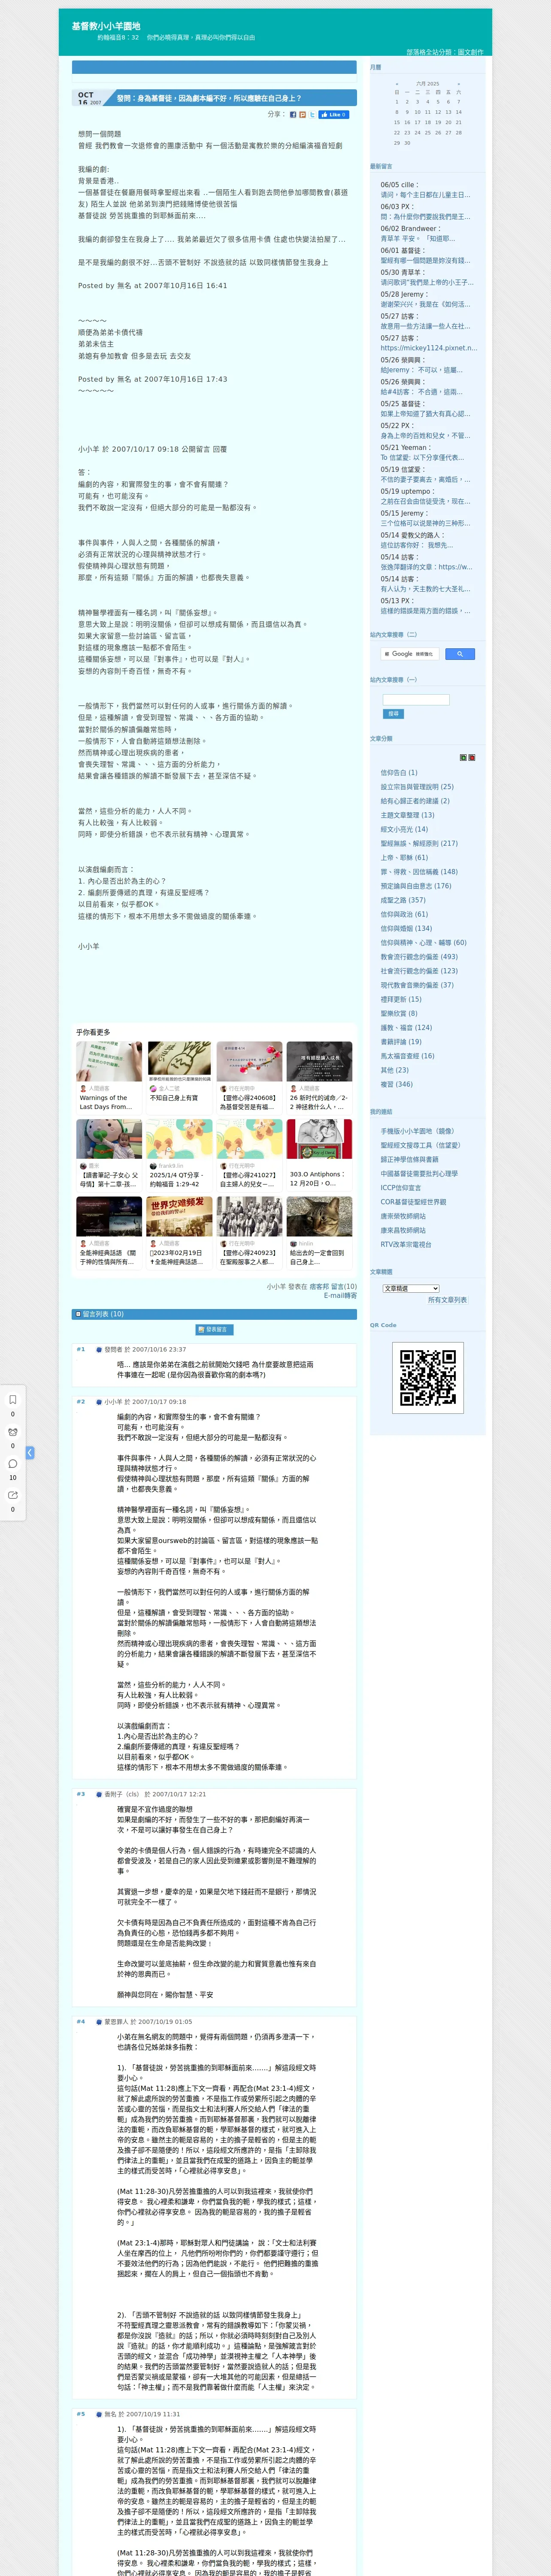The image size is (551, 2576).
Task: Collapse the floating sidebar with the chevron
Action: pos(30,1453)
